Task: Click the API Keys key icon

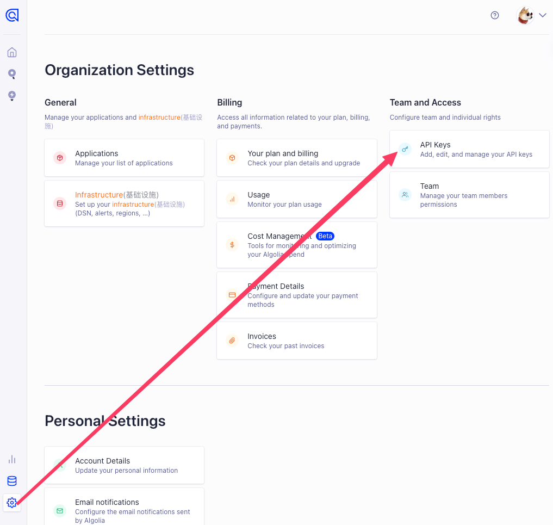Action: pos(405,149)
